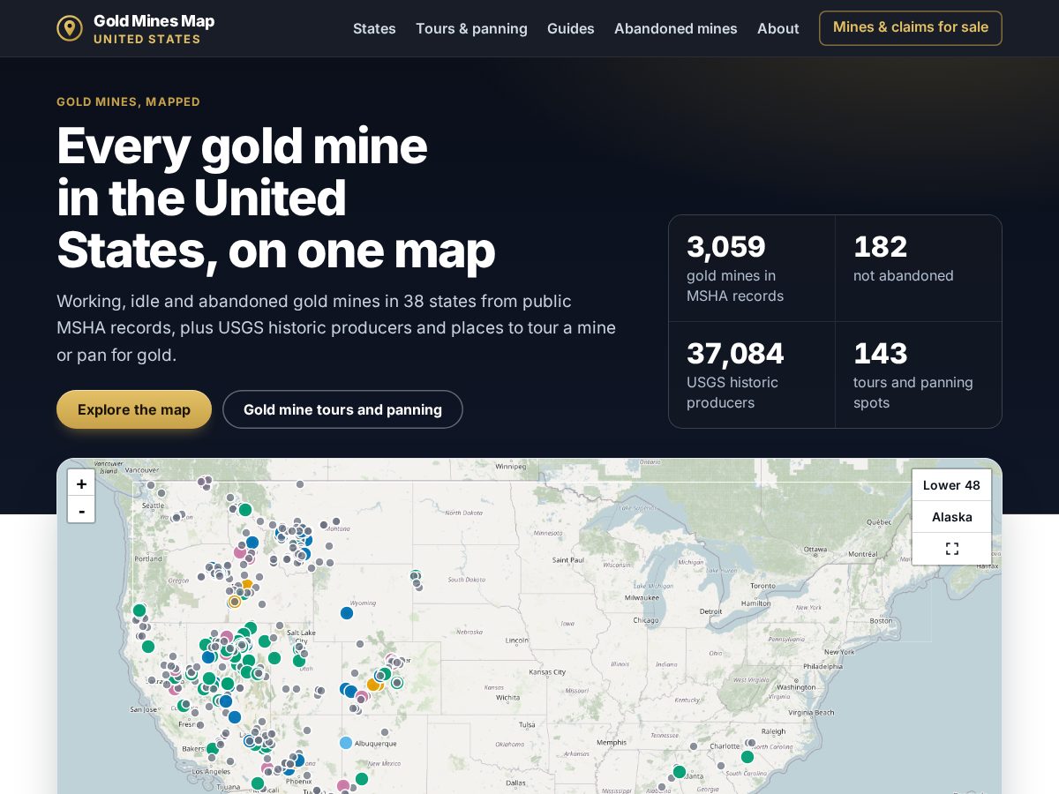Click the 182 not abandoned stat
This screenshot has width=1059, height=794.
[x=919, y=268]
